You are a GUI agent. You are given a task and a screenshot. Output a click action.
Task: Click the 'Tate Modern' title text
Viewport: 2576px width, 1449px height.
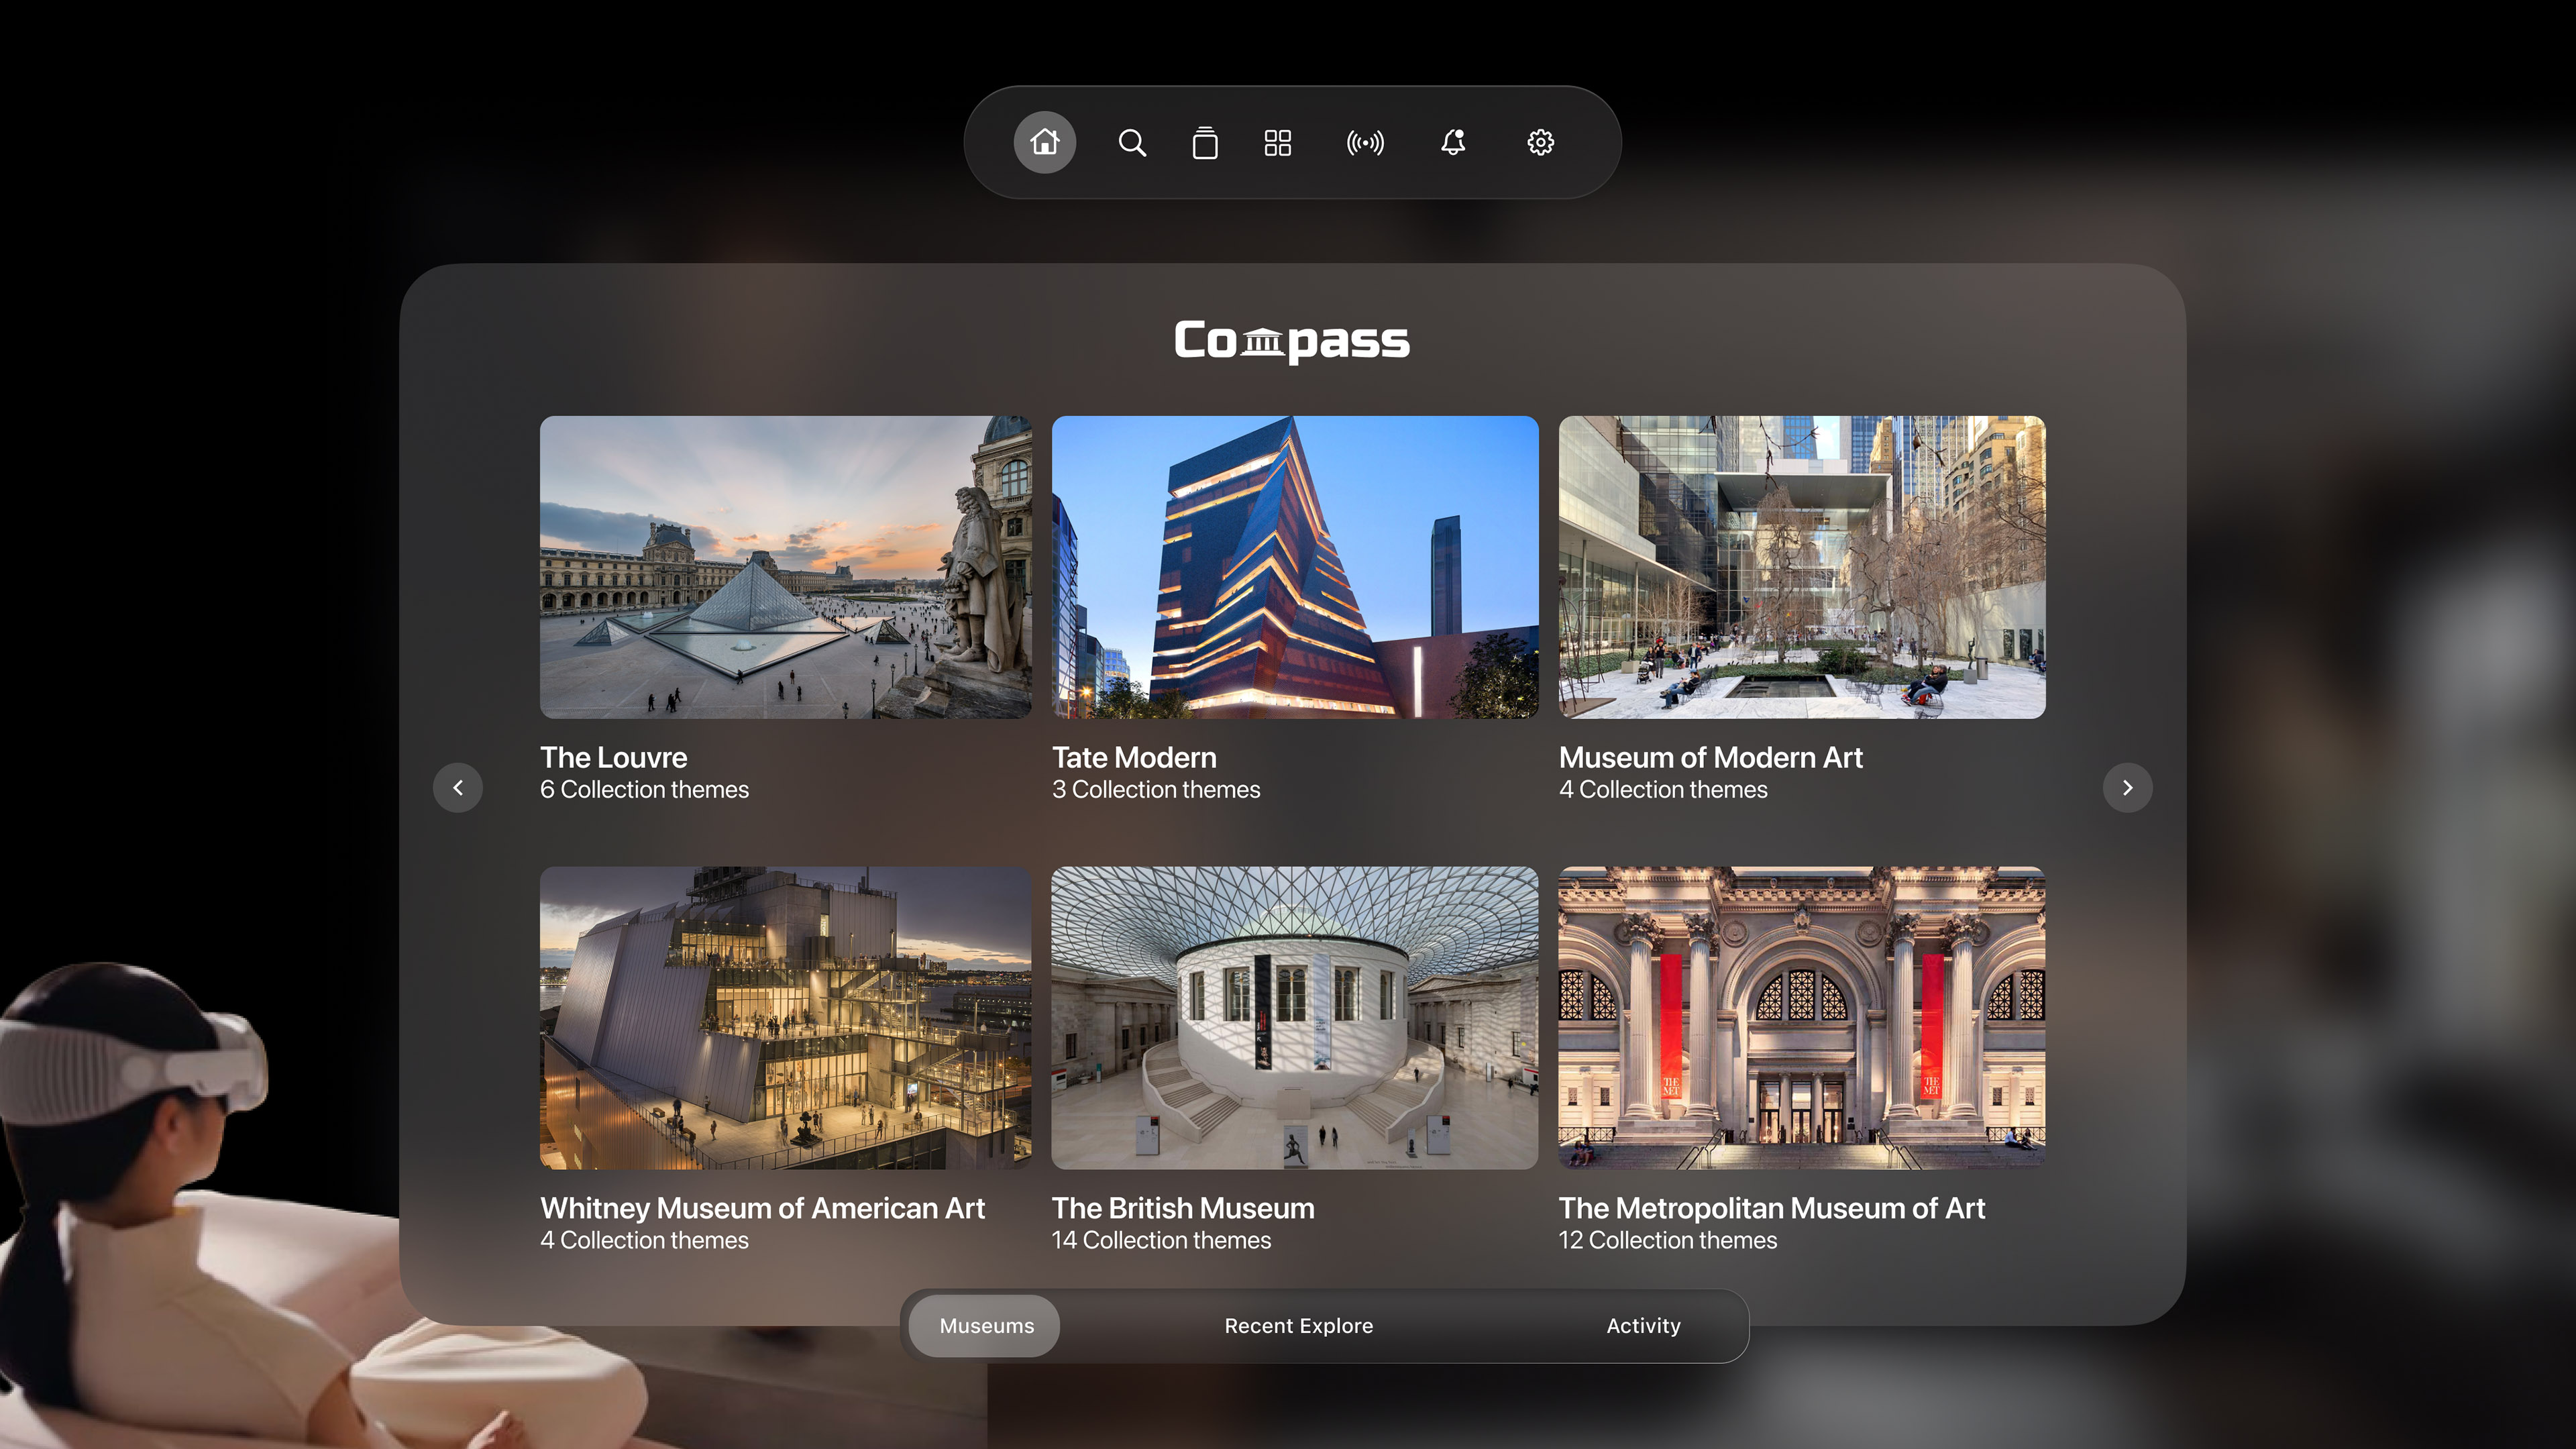coord(1134,757)
